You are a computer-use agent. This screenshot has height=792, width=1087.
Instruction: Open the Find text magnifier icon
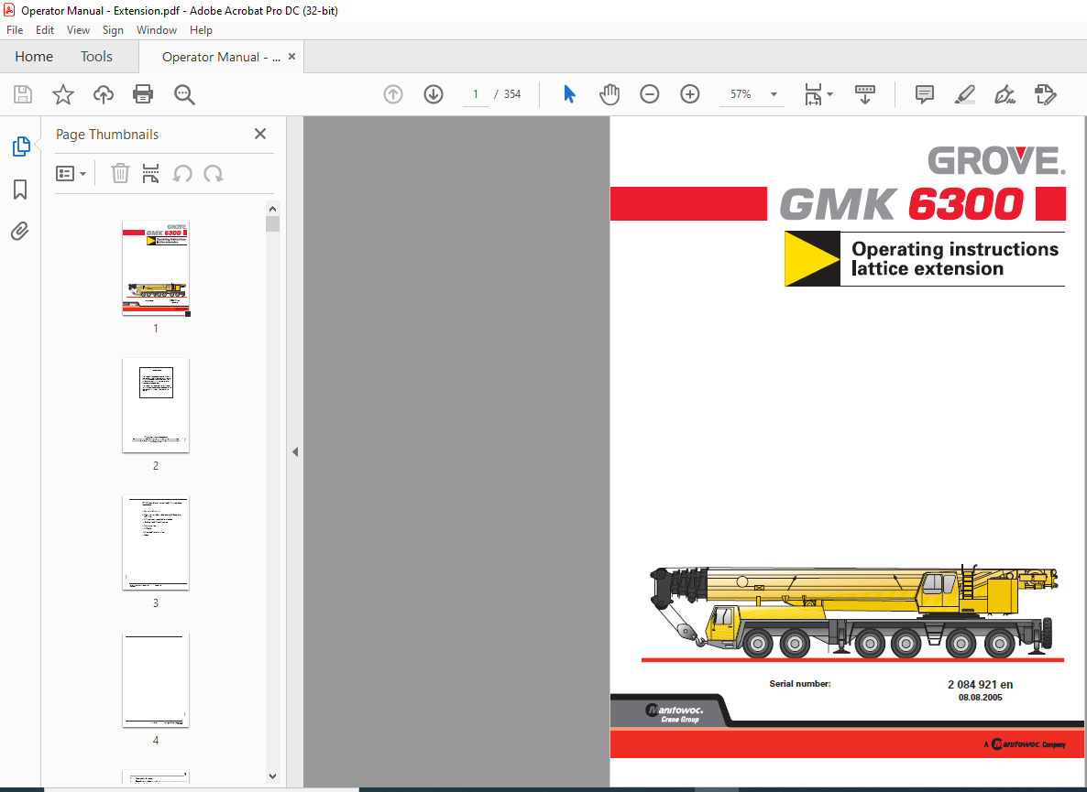tap(184, 94)
